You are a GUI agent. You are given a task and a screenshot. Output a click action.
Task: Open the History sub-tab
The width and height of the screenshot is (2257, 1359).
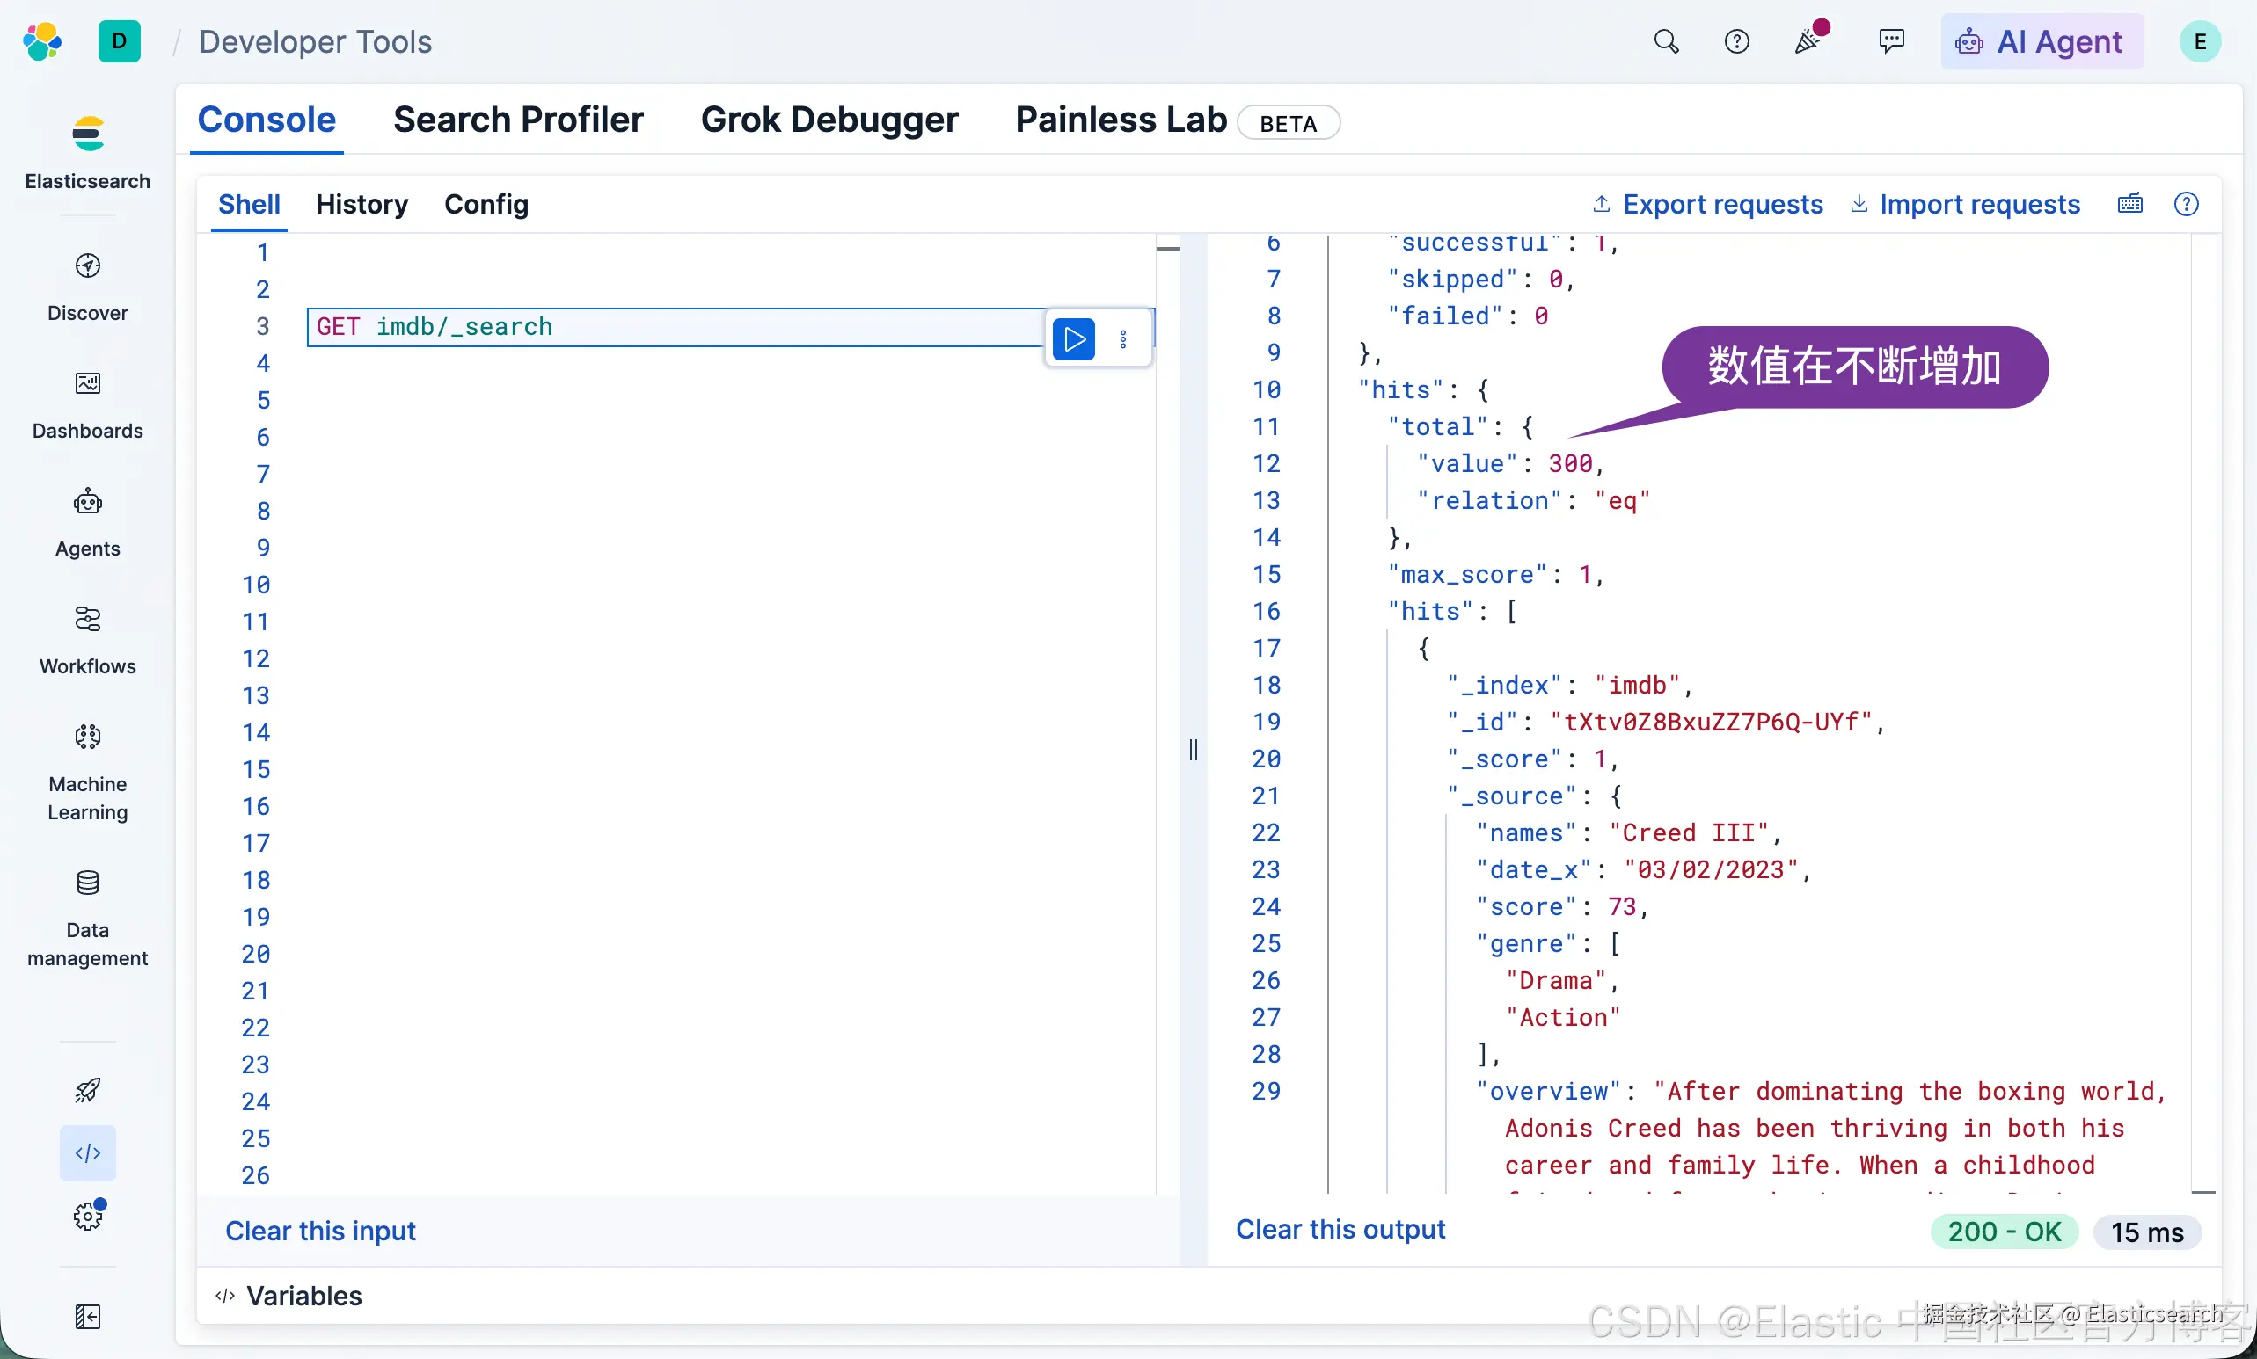click(x=362, y=204)
